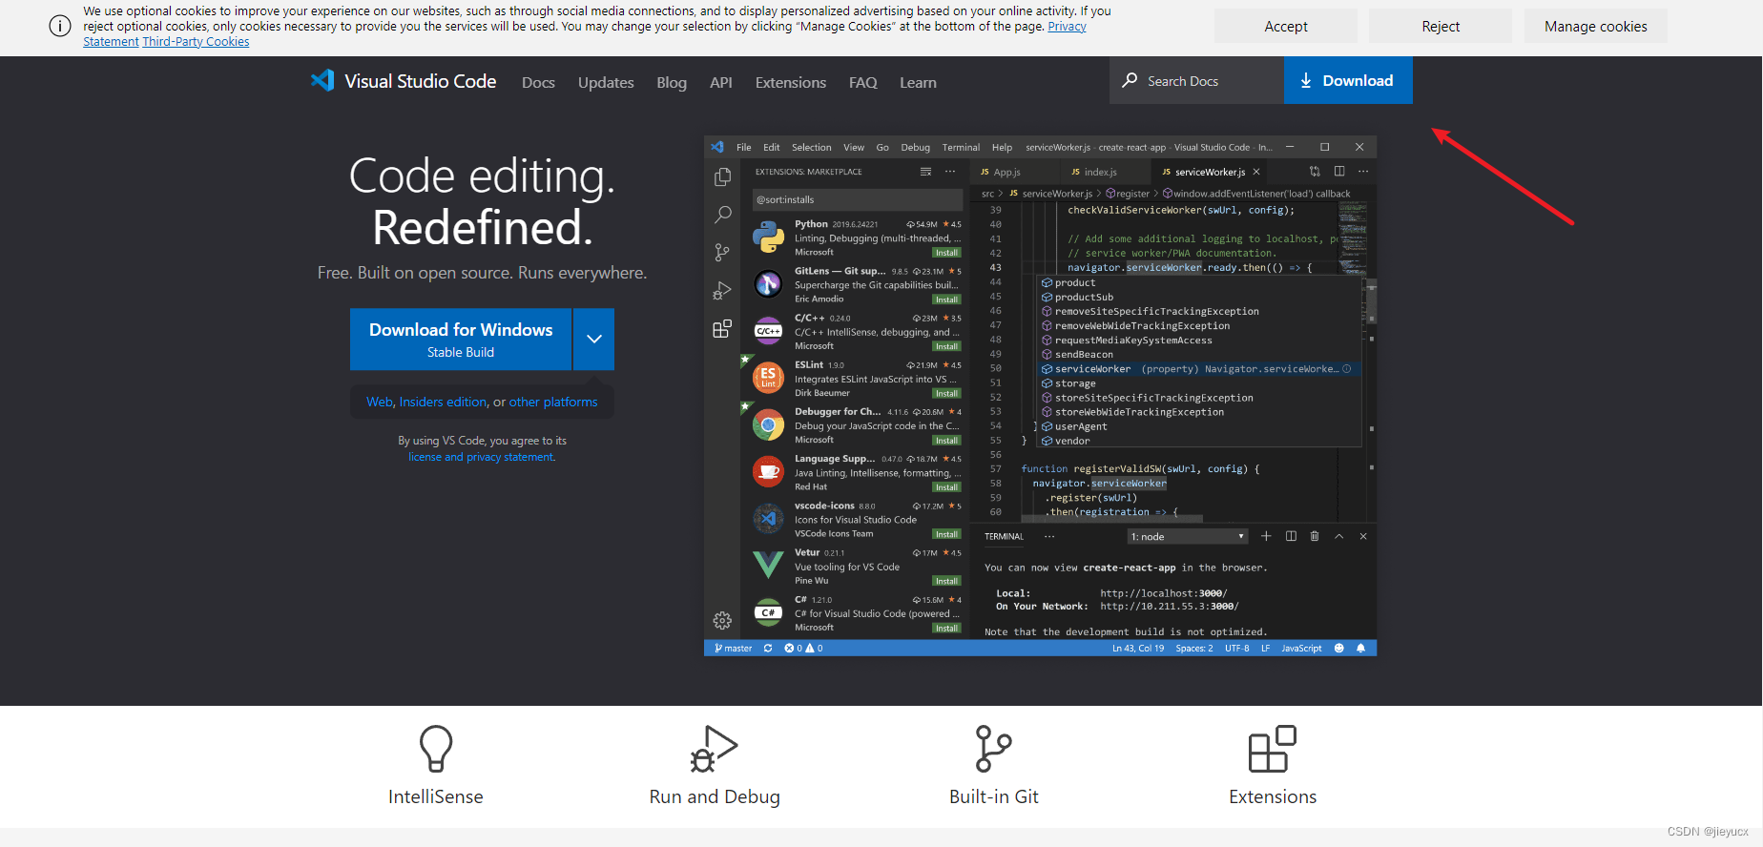This screenshot has height=847, width=1763.
Task: Click the Debugger for Chrome extension icon
Action: [768, 424]
